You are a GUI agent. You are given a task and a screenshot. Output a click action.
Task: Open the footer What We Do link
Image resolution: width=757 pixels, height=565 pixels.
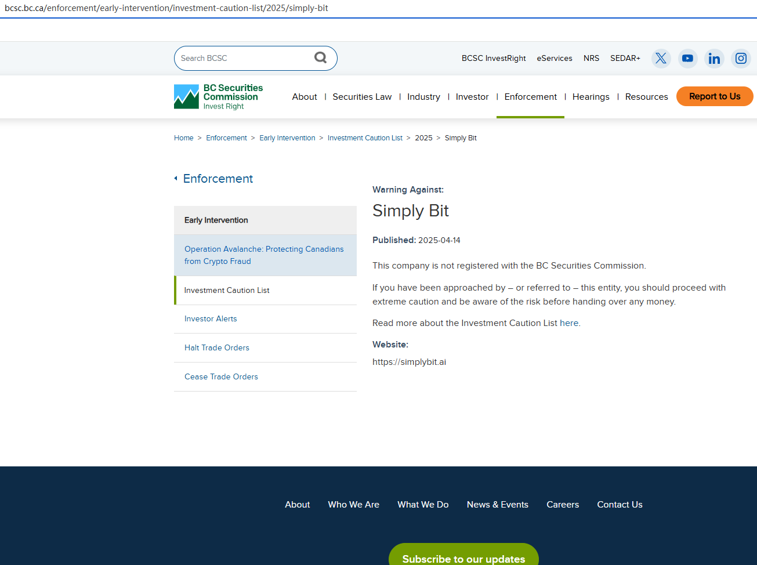point(423,505)
